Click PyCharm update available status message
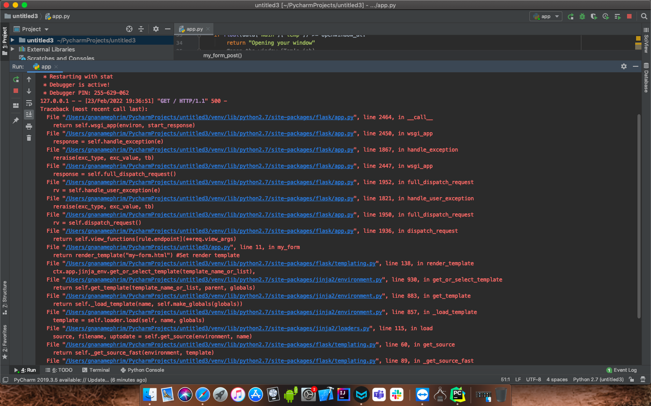This screenshot has height=406, width=651. [80, 380]
